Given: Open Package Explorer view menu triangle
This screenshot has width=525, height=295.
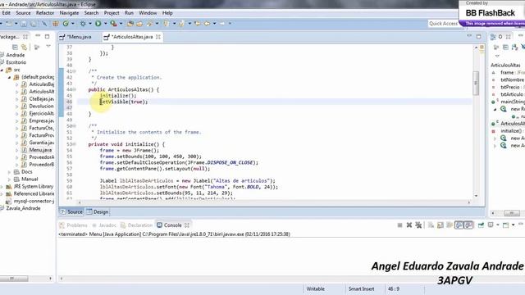Looking at the screenshot, I should pos(48,46).
